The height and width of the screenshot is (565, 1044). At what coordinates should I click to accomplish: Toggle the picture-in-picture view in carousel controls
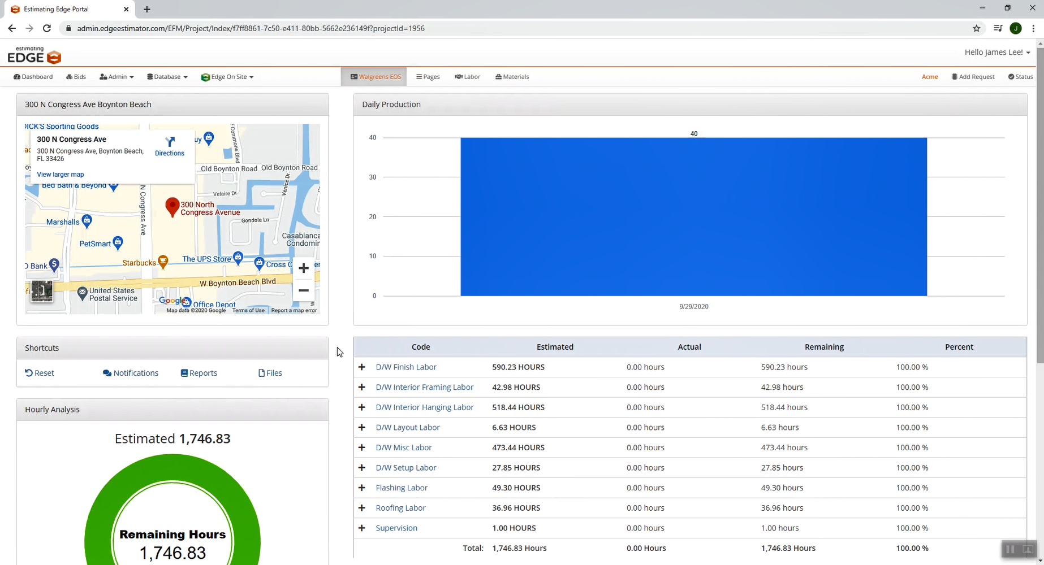(x=1028, y=549)
